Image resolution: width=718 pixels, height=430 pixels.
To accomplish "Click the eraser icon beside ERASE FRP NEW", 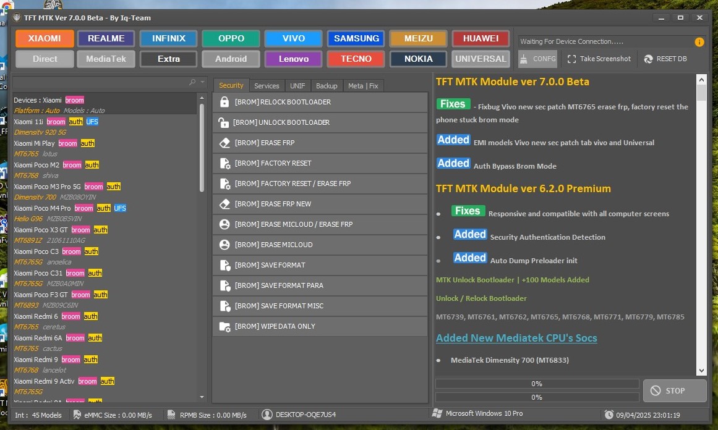I will point(224,204).
